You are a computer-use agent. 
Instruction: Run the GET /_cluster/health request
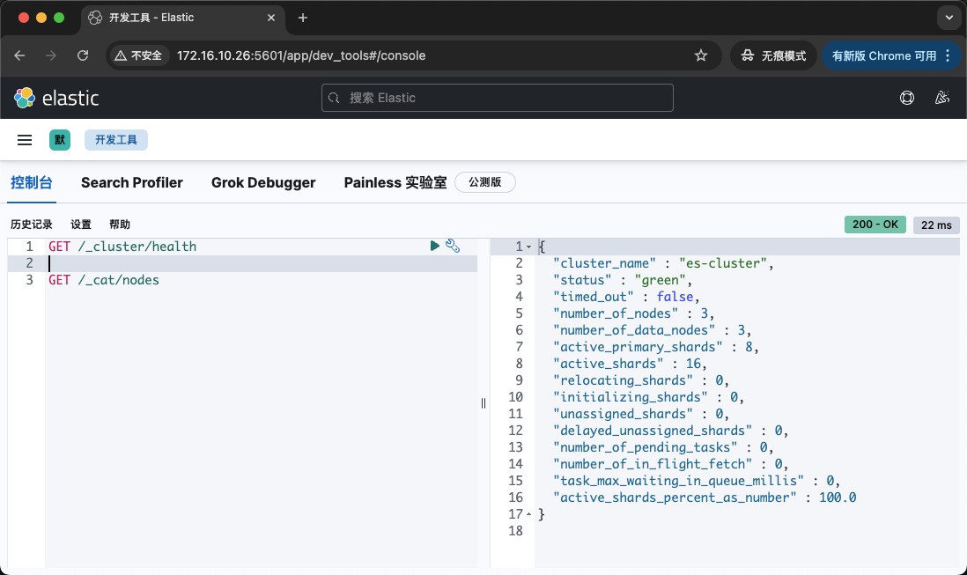(434, 247)
